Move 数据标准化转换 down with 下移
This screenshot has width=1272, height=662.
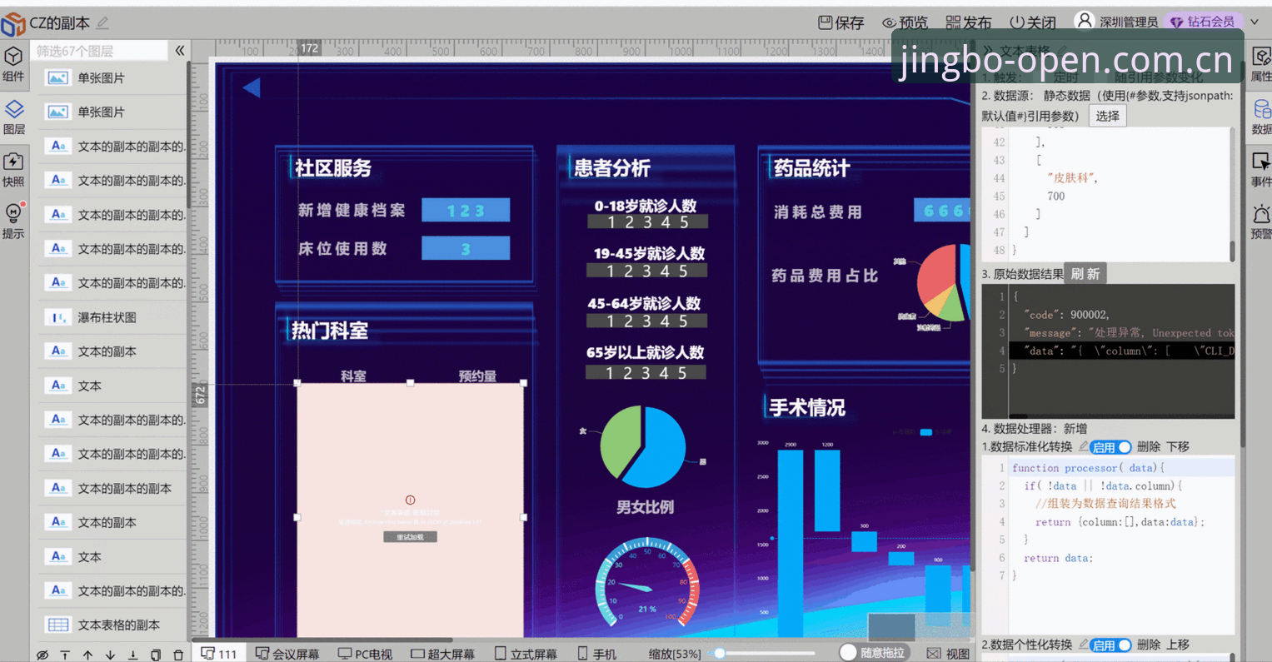1178,447
